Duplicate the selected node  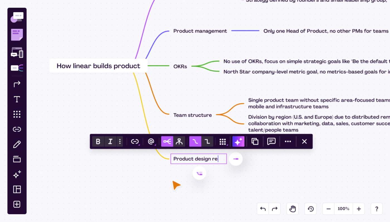255,142
